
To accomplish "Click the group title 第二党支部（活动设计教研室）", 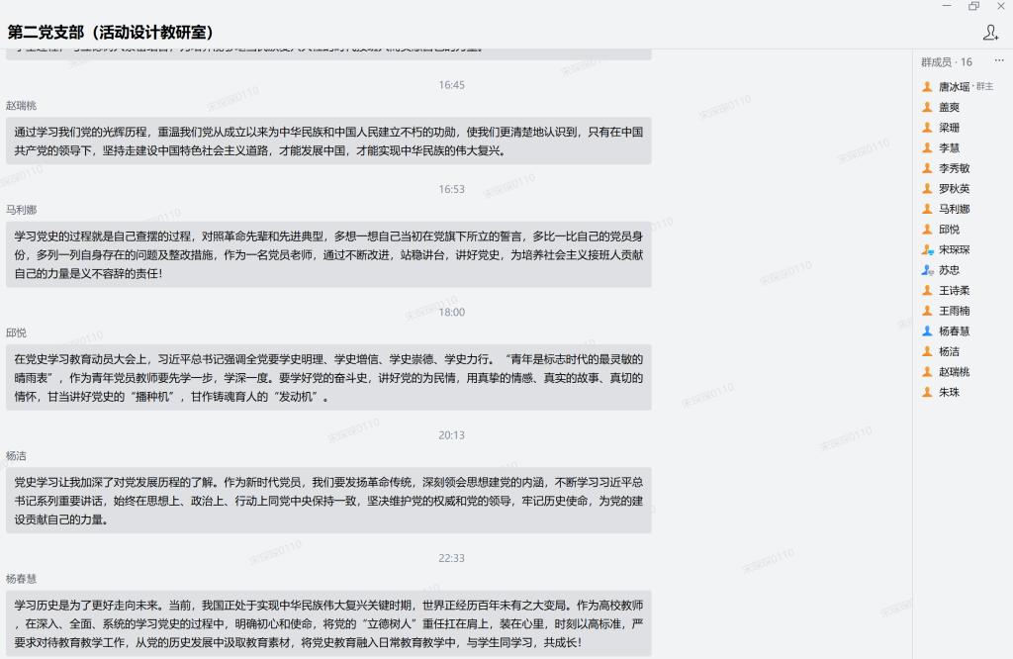I will click(110, 33).
